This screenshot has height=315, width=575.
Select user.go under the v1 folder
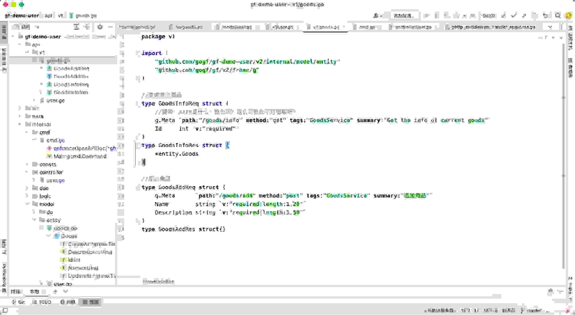pyautogui.click(x=55, y=100)
